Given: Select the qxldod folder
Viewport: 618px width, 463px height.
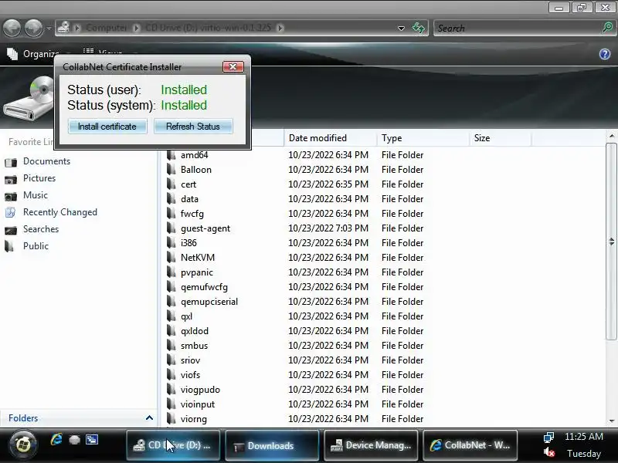Looking at the screenshot, I should pos(195,331).
